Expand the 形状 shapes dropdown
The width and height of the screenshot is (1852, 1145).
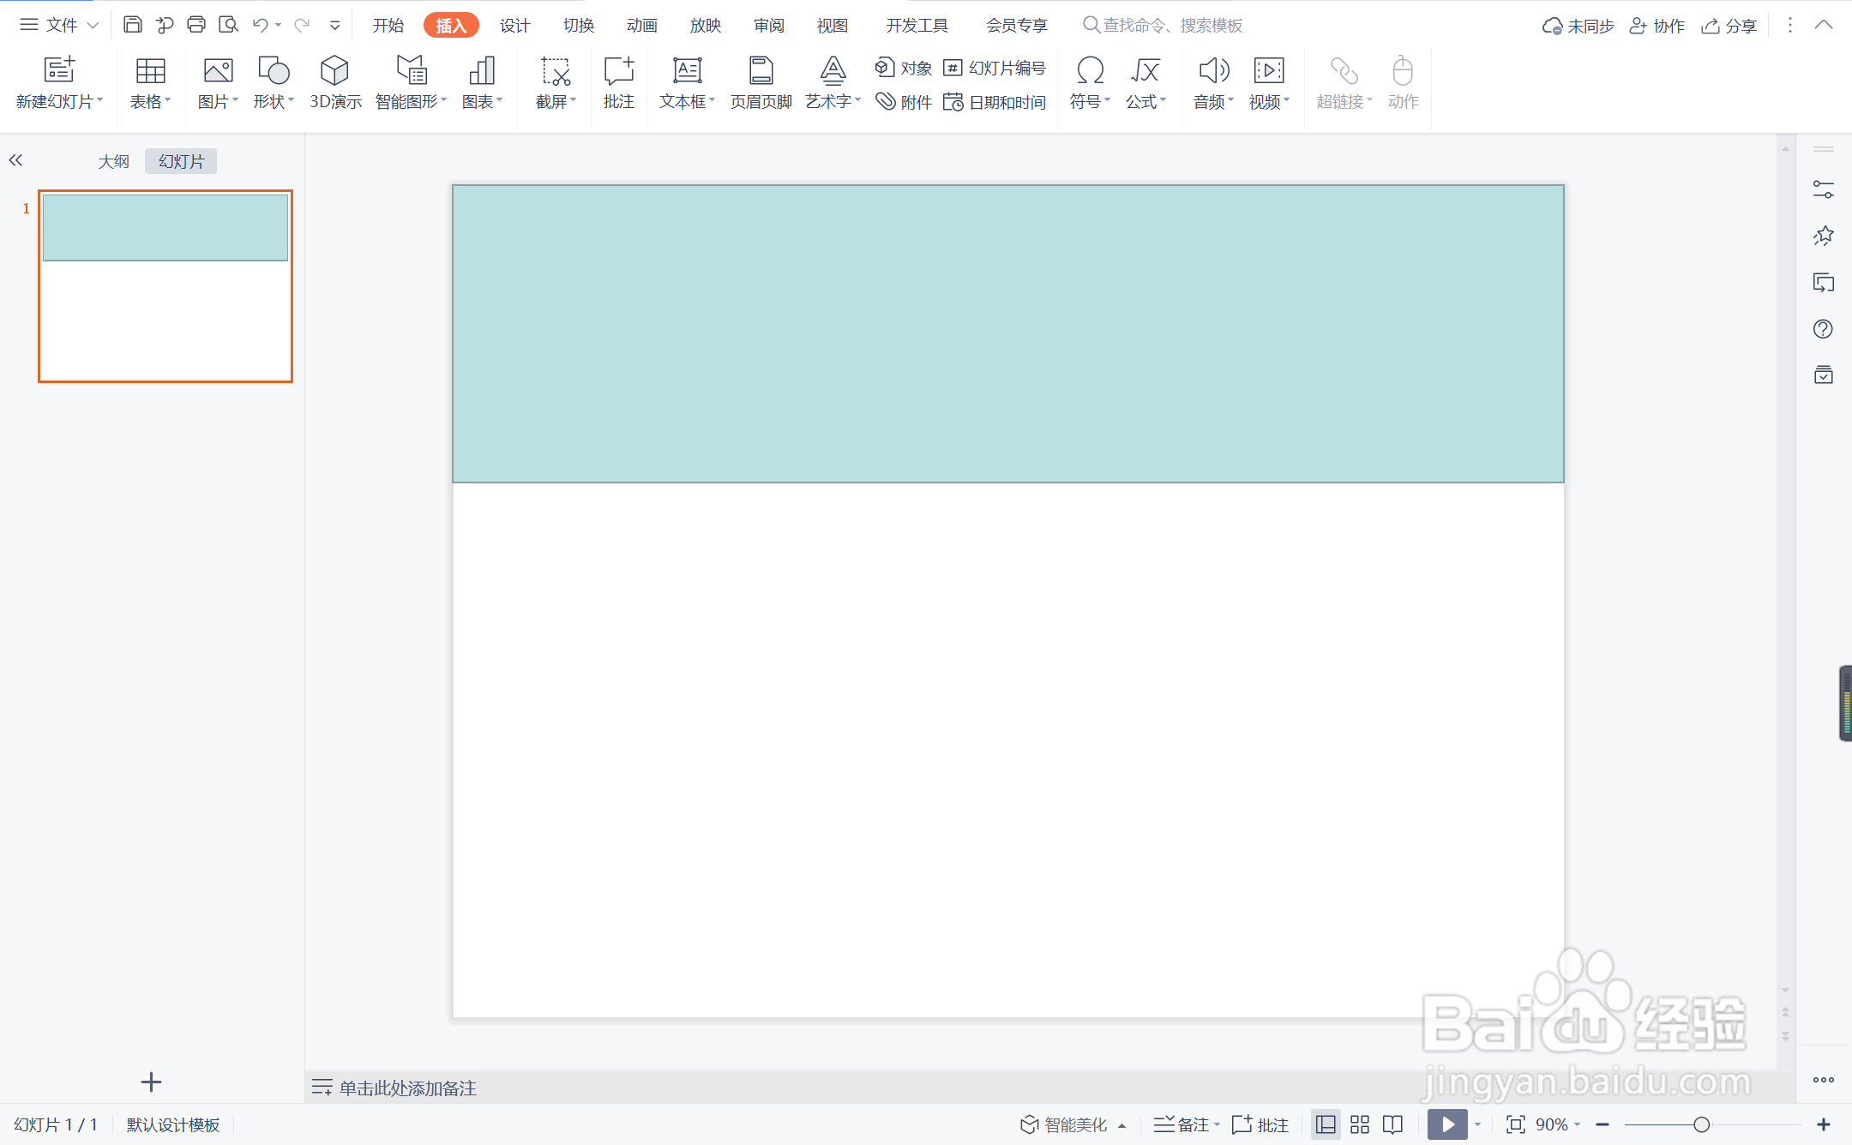[274, 101]
